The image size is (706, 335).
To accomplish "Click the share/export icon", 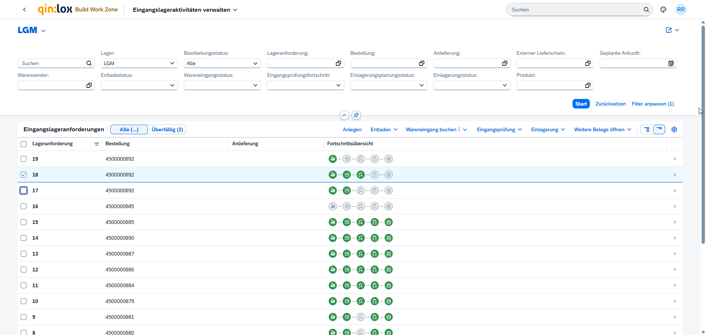I will (x=669, y=30).
